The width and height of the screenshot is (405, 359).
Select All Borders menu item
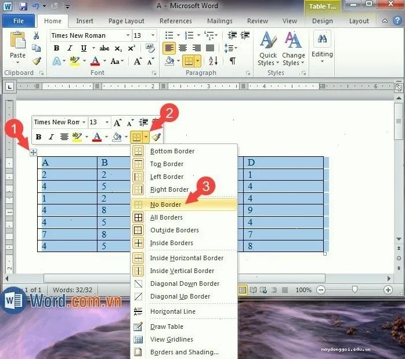tap(184, 217)
